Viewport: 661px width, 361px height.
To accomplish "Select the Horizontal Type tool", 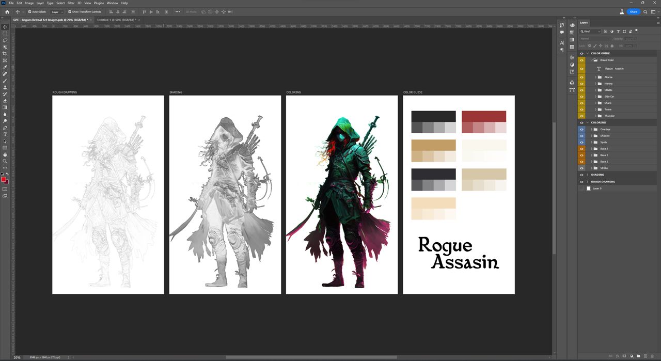I will click(x=5, y=134).
